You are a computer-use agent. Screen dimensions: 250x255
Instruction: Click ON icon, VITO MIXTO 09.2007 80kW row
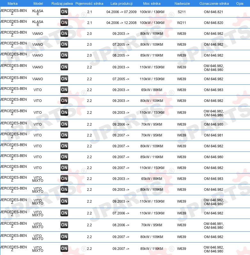tap(64, 237)
